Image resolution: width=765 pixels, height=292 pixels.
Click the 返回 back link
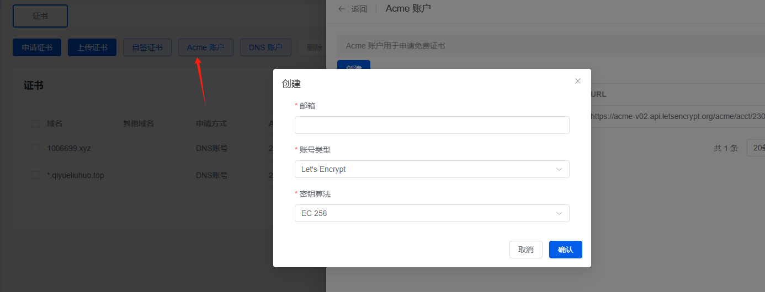point(359,9)
